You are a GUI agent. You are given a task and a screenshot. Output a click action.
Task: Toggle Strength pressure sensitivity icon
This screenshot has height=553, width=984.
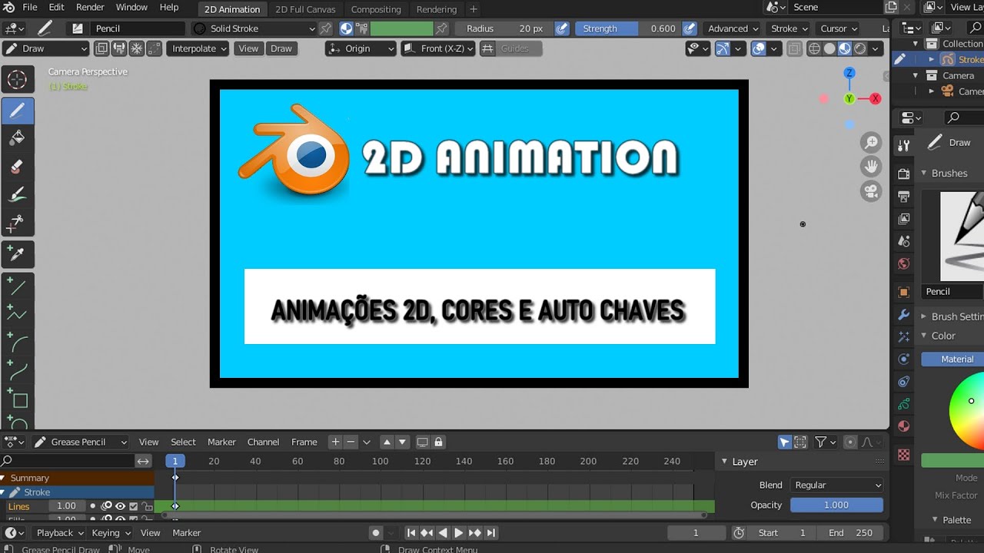[x=690, y=28]
